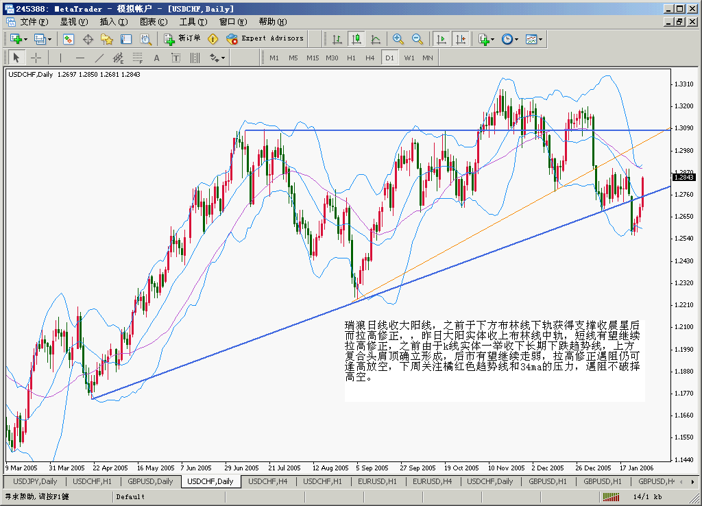Screen dimensions: 702x506
Task: Pick the text label tool (A)
Action: pos(156,58)
